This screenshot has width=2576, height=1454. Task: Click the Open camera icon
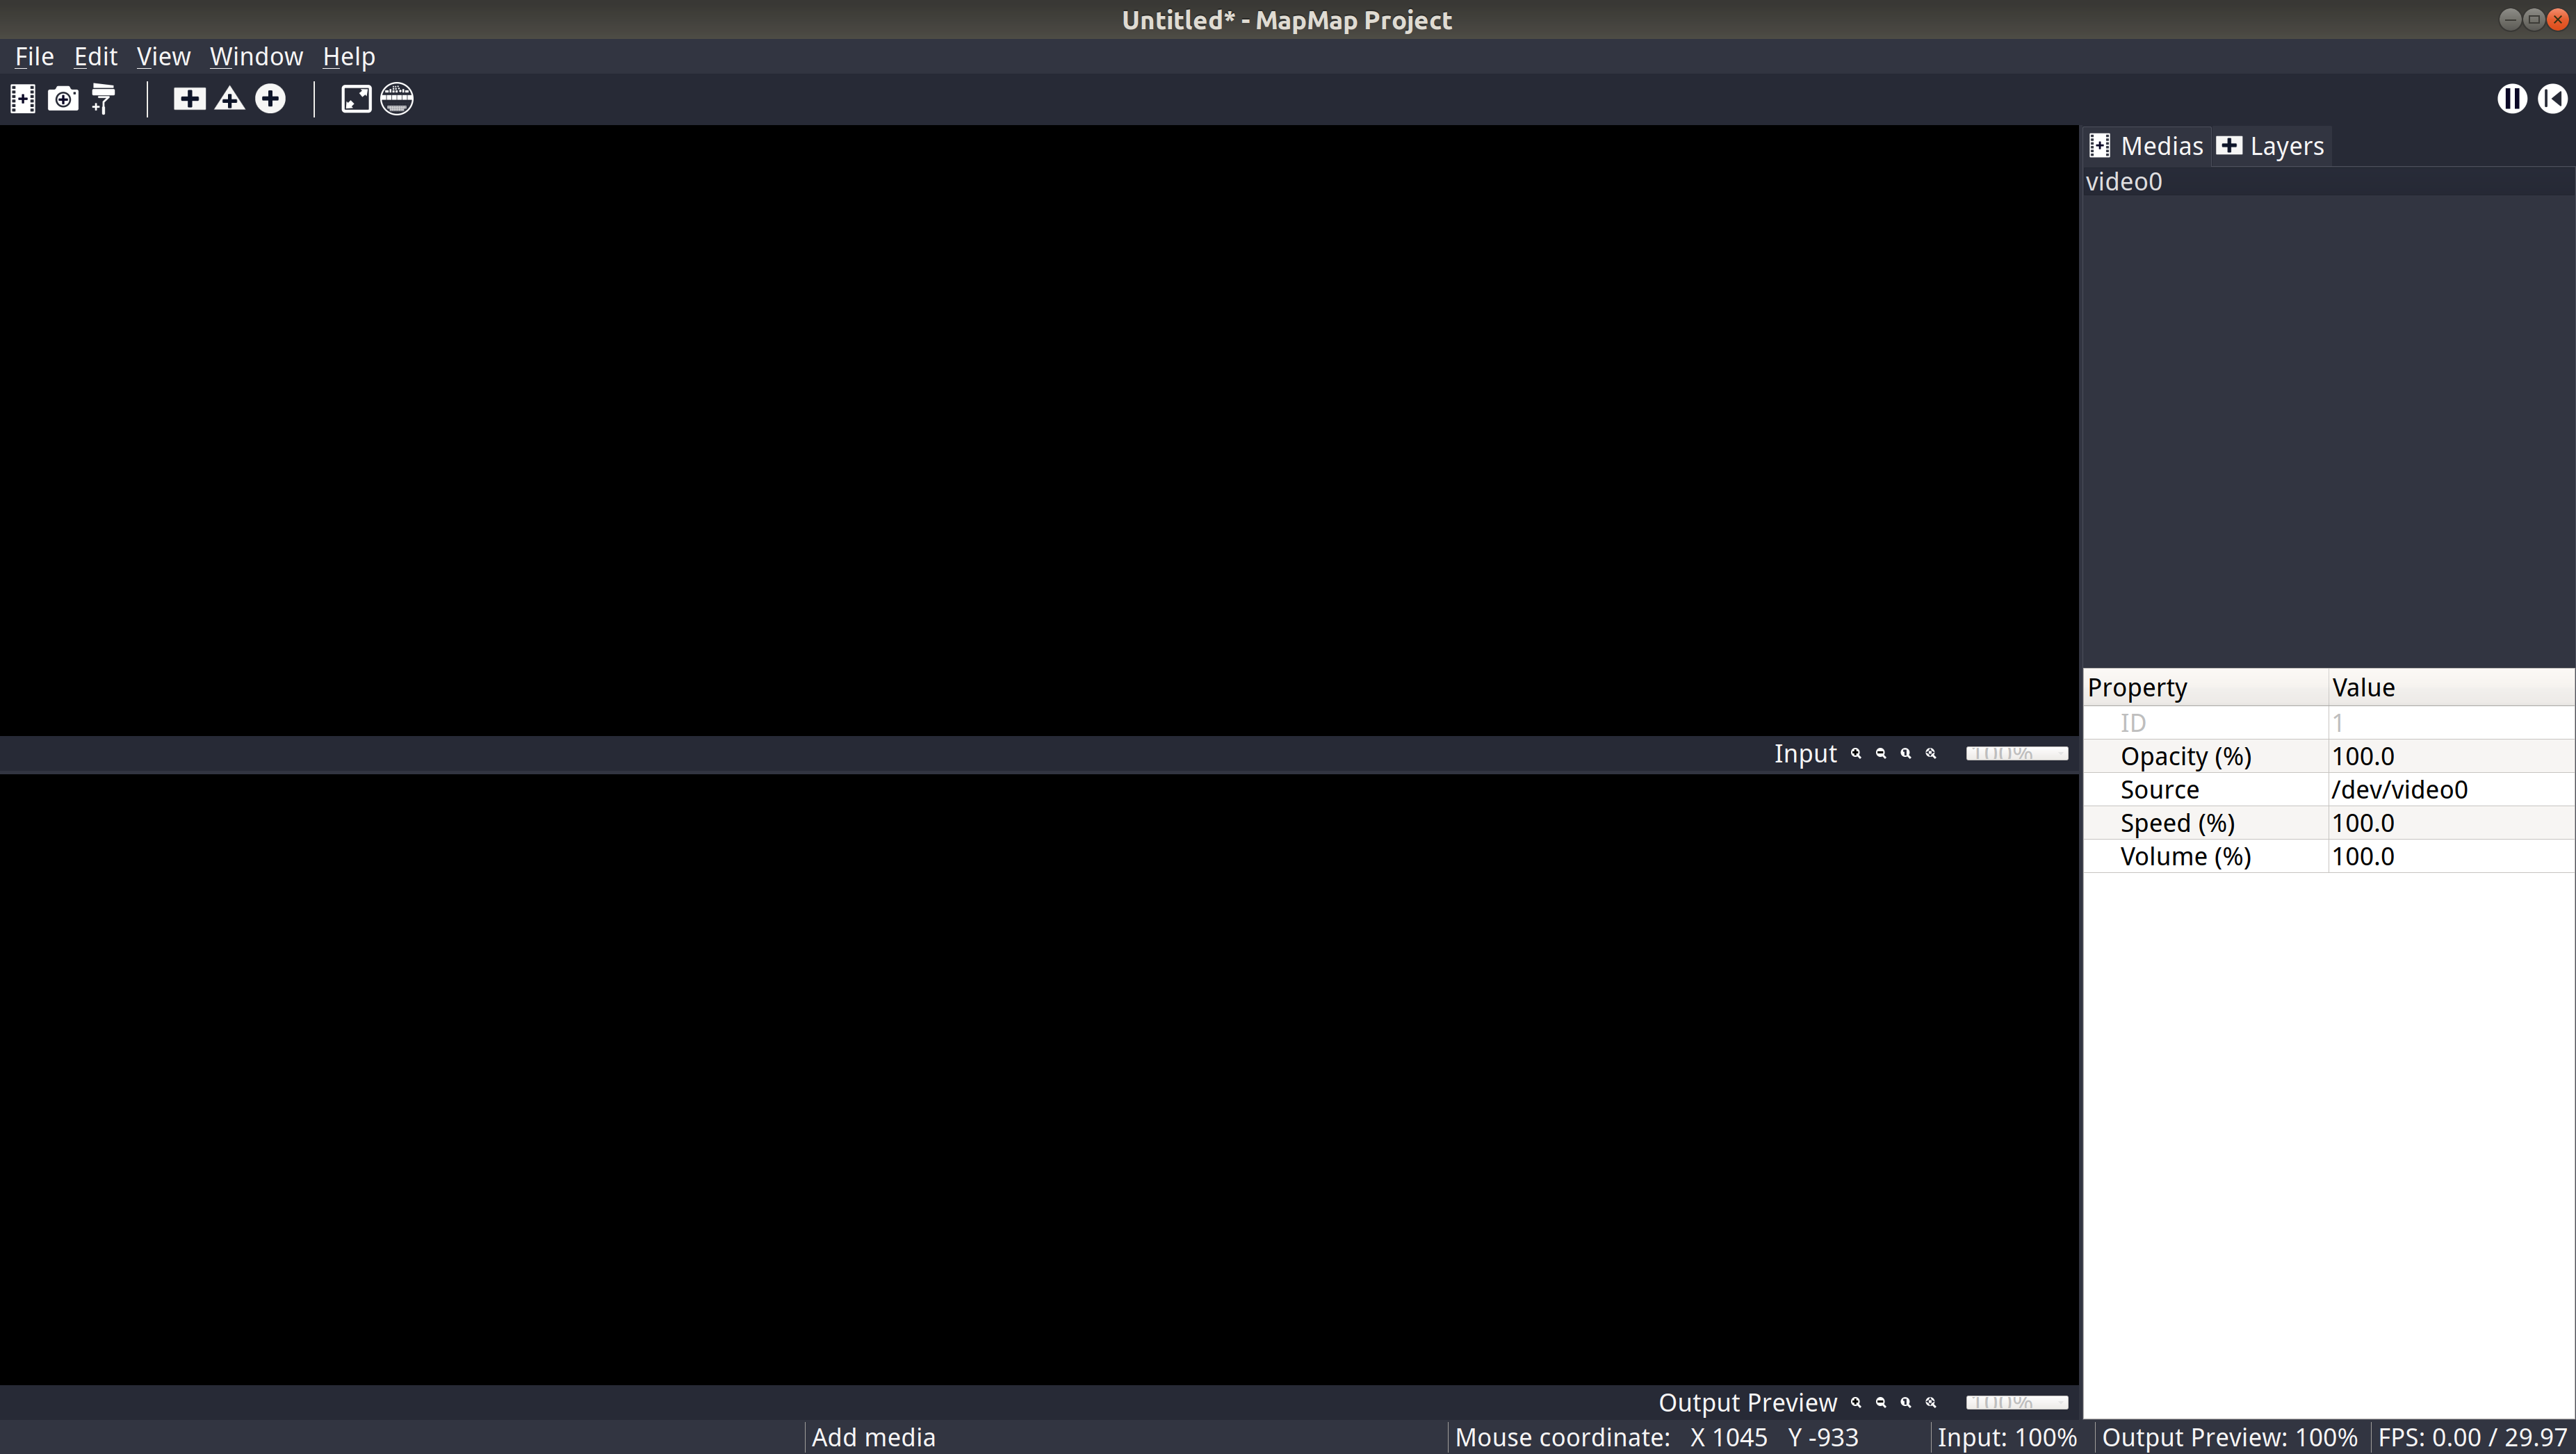(x=63, y=99)
